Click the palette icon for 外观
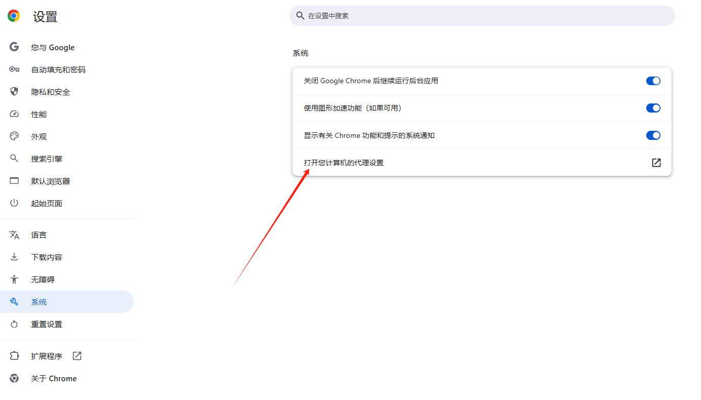 coord(14,136)
